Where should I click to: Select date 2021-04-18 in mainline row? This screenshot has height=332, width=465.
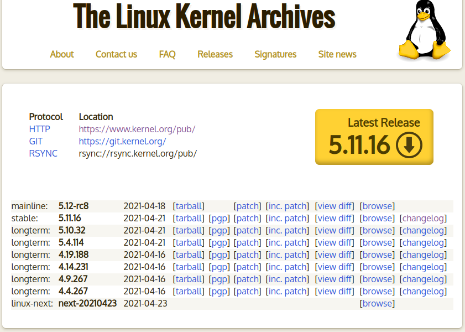(144, 206)
